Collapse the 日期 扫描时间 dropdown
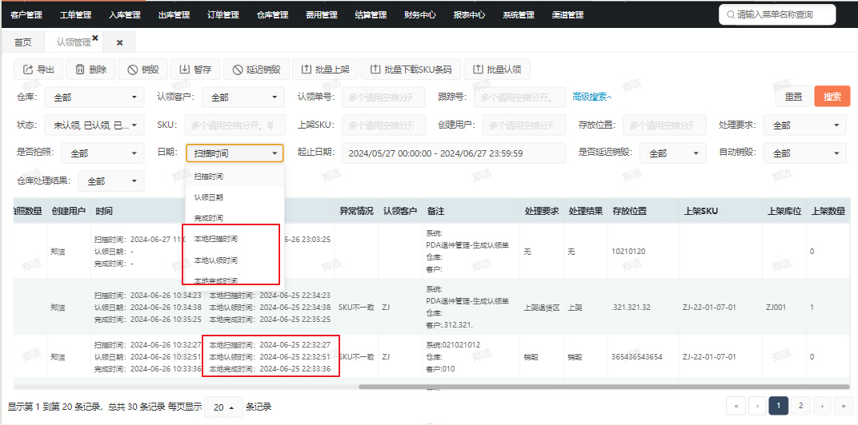Image resolution: width=858 pixels, height=425 pixels. pyautogui.click(x=235, y=153)
